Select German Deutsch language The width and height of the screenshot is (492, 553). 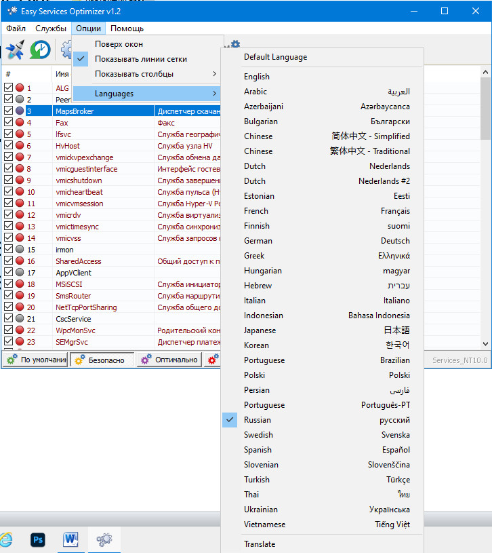(x=322, y=240)
